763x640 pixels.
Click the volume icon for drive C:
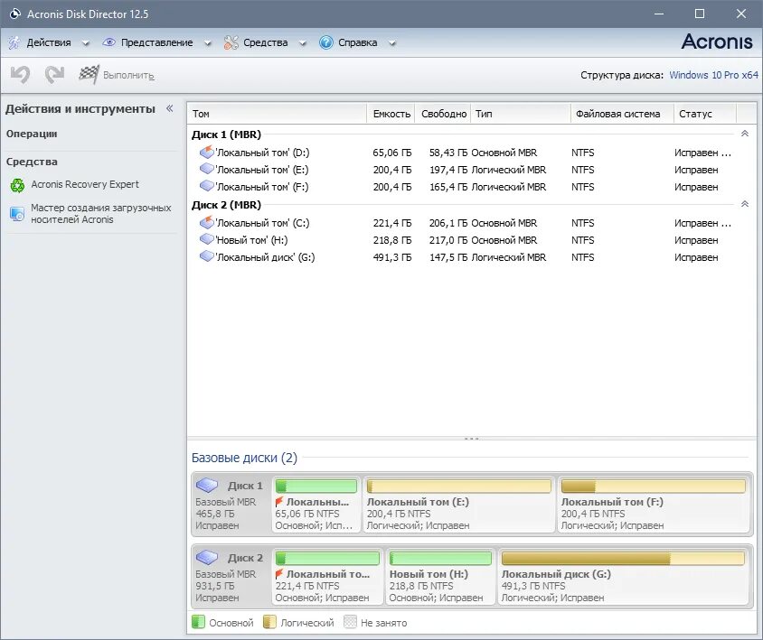click(207, 223)
